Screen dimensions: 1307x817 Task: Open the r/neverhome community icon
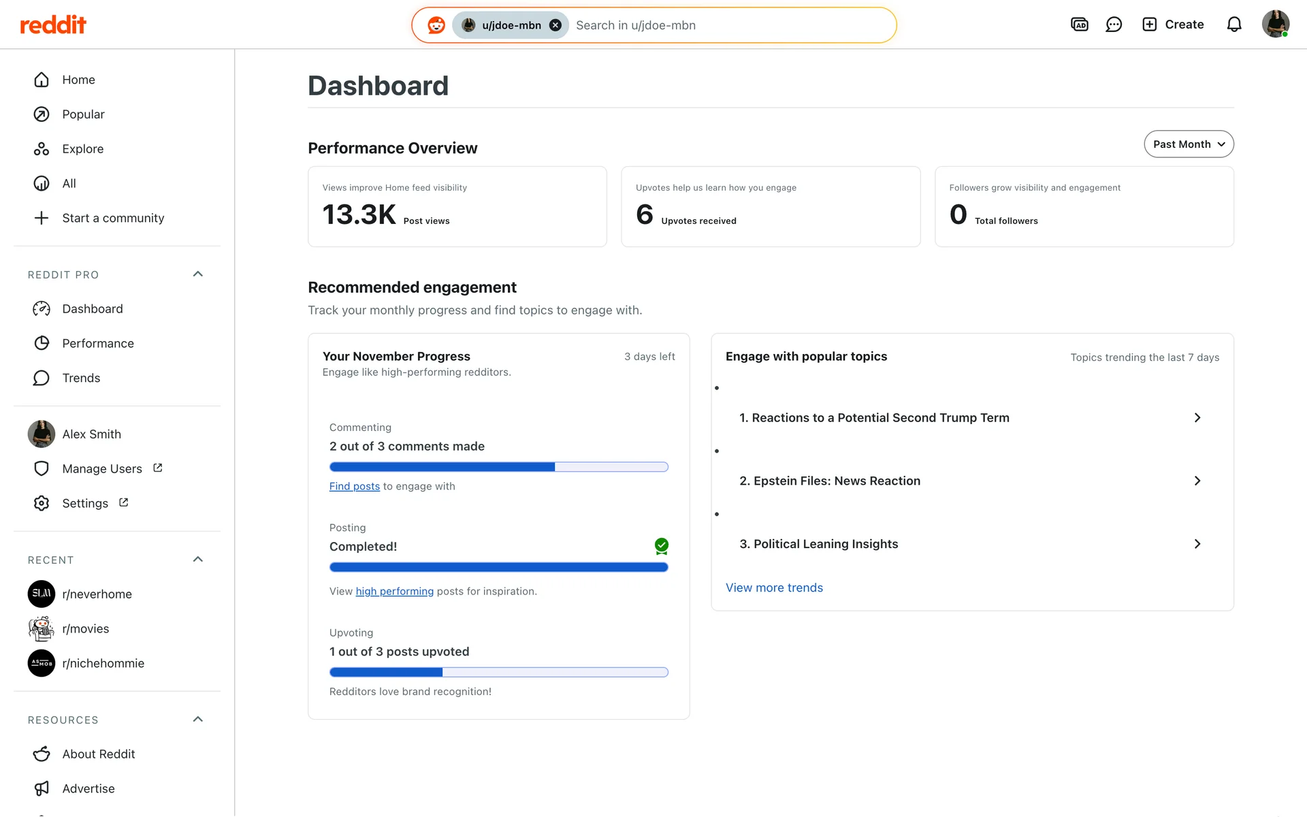(42, 594)
